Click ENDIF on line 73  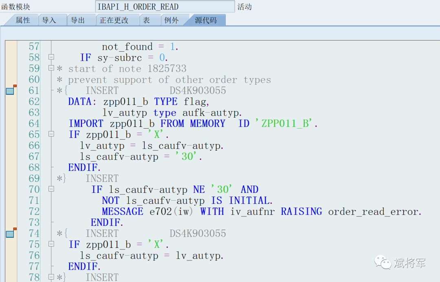coord(105,223)
